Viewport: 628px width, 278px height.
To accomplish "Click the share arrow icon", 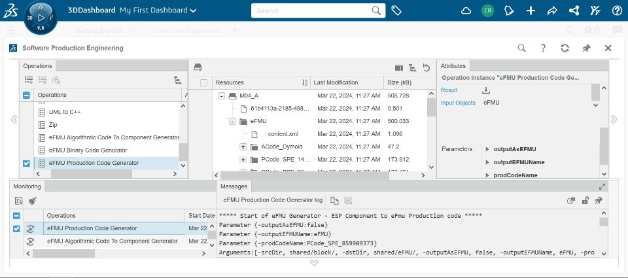I will tap(552, 11).
